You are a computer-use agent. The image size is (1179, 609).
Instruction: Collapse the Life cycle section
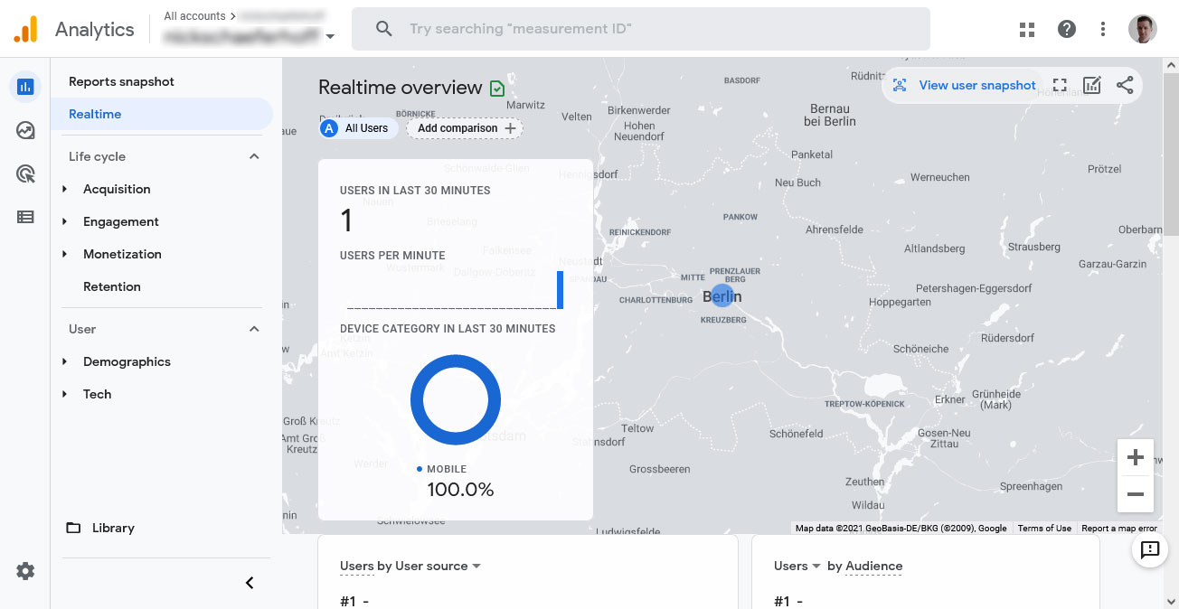tap(254, 156)
